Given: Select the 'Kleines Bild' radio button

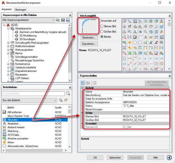Looking at the screenshot, I should click(x=102, y=26).
